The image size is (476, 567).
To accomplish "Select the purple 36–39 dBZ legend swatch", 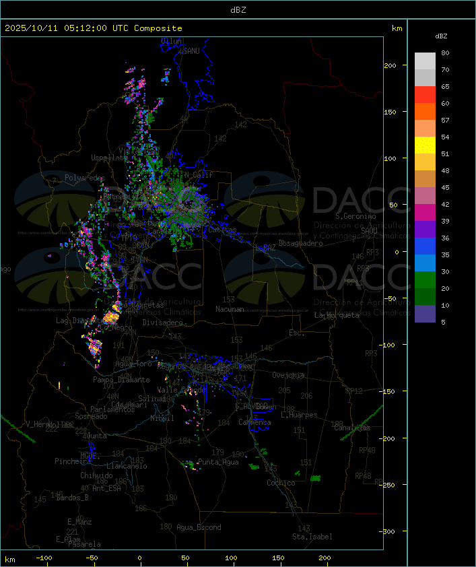I will [425, 229].
